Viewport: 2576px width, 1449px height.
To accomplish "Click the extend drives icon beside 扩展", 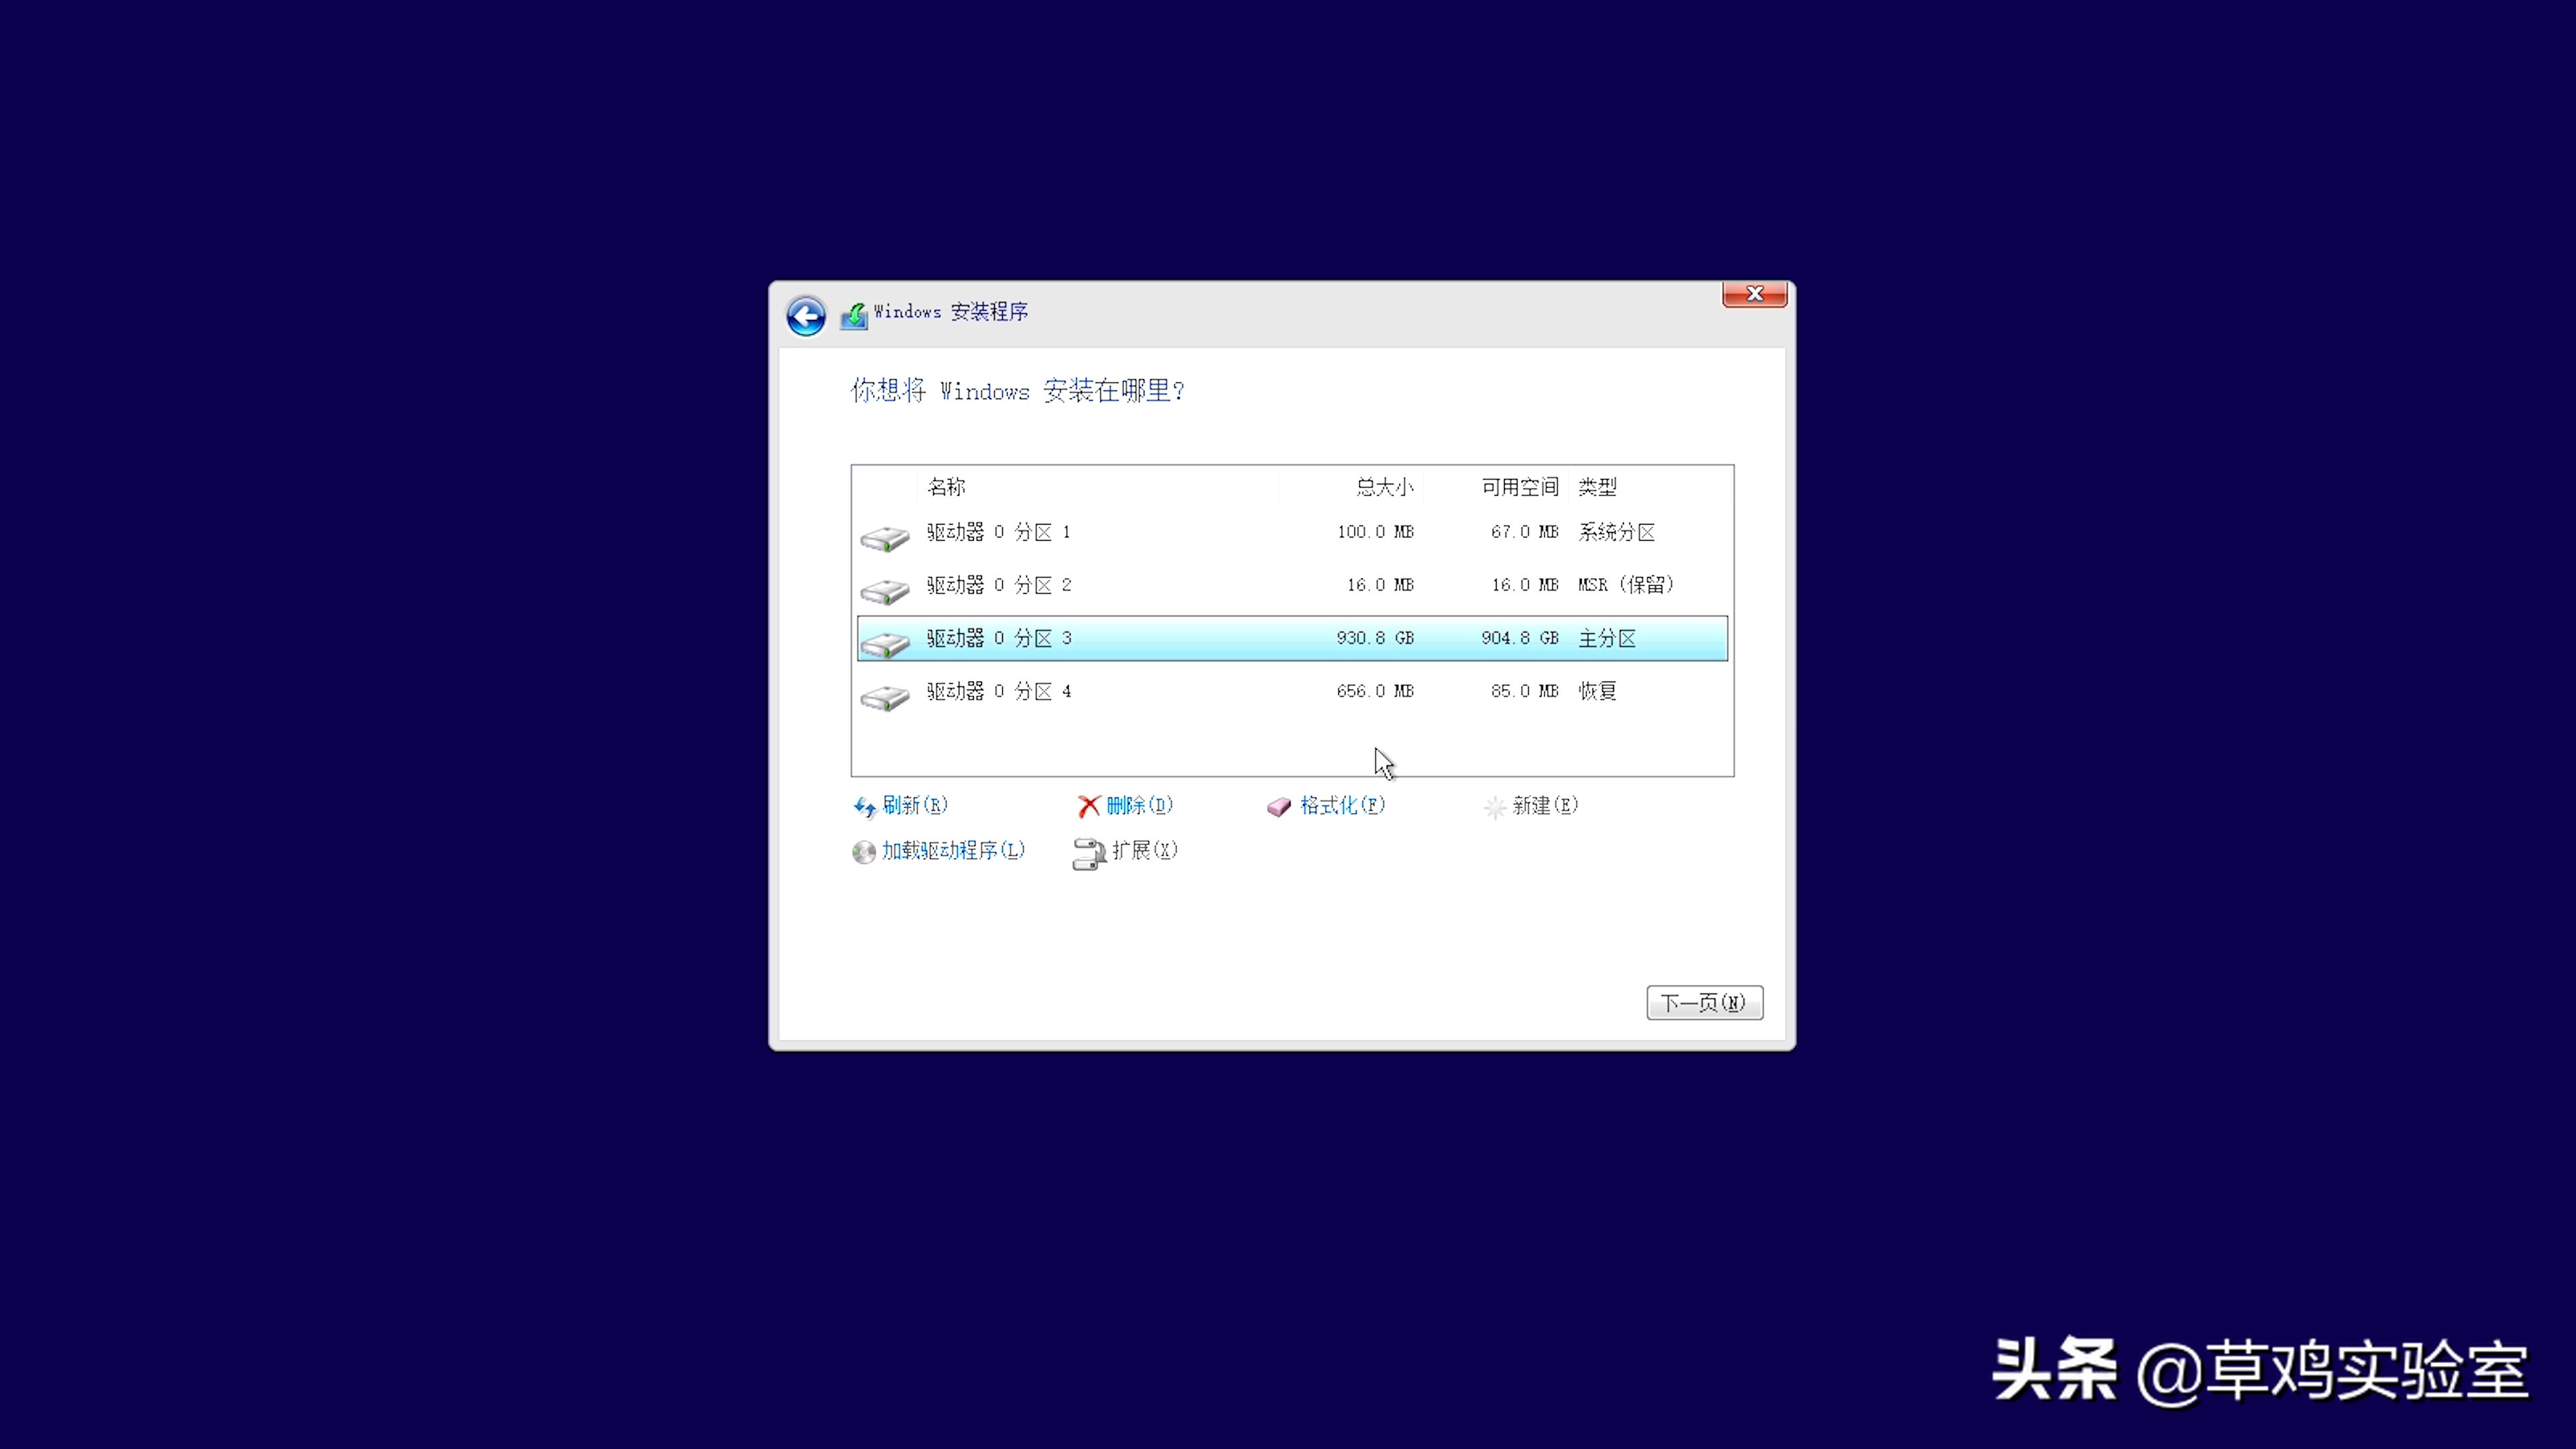I will tap(1090, 852).
